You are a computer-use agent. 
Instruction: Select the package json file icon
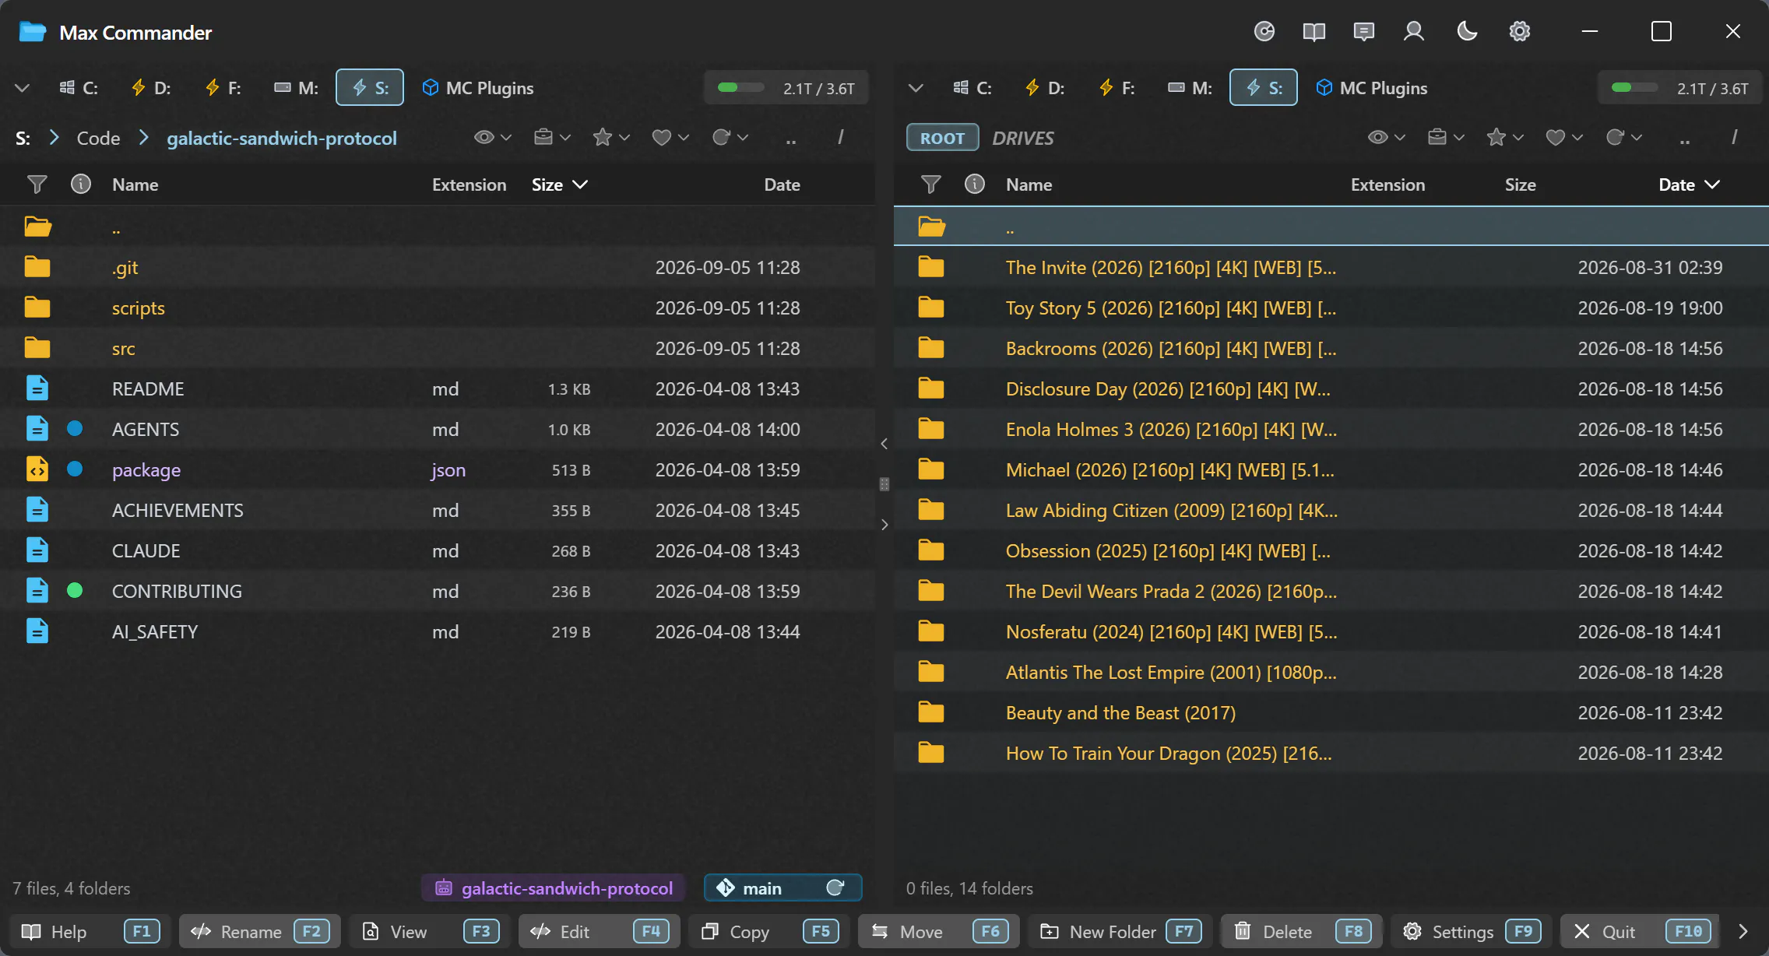tap(37, 469)
